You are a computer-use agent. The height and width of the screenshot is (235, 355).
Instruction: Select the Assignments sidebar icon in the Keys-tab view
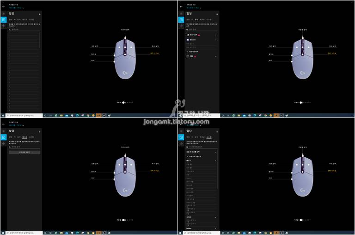[x=4, y=20]
